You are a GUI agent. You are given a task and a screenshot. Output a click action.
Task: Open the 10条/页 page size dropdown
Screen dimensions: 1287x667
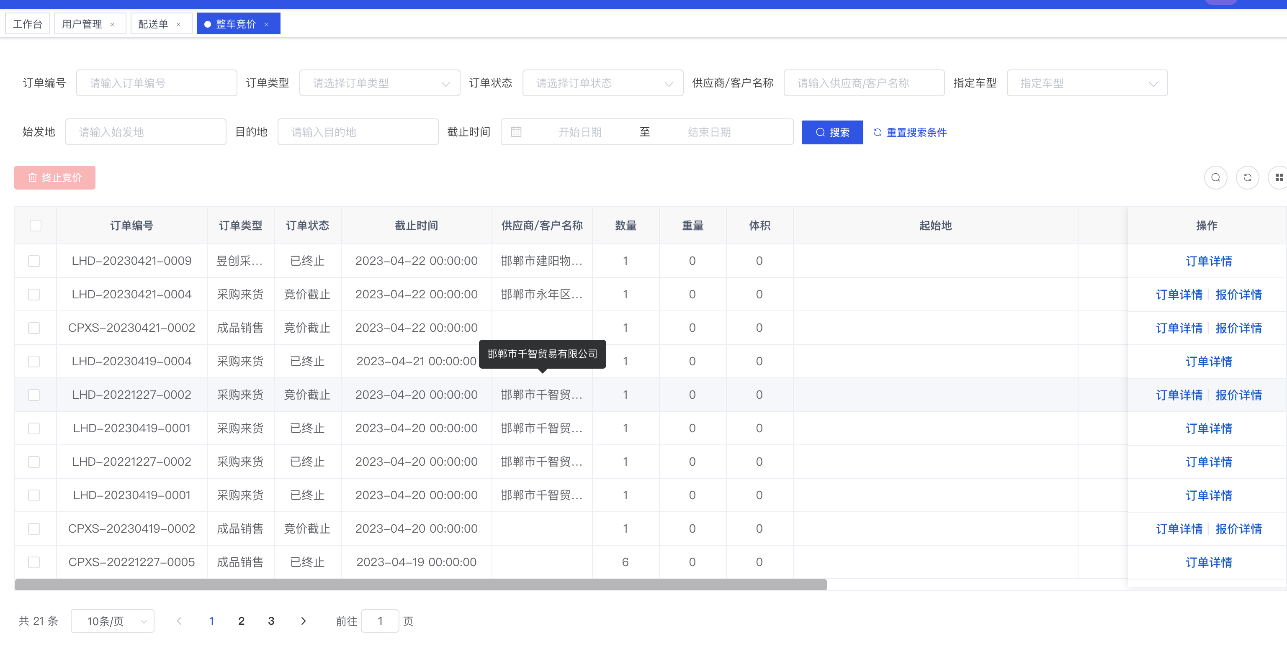112,621
